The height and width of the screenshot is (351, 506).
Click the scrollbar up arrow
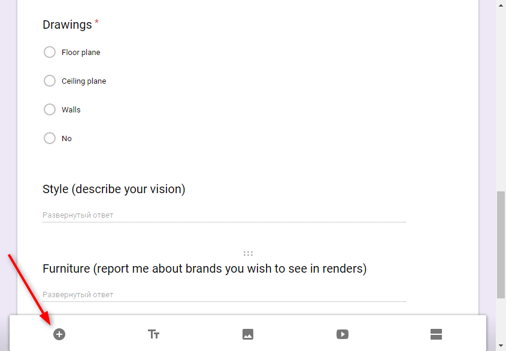pos(501,5)
